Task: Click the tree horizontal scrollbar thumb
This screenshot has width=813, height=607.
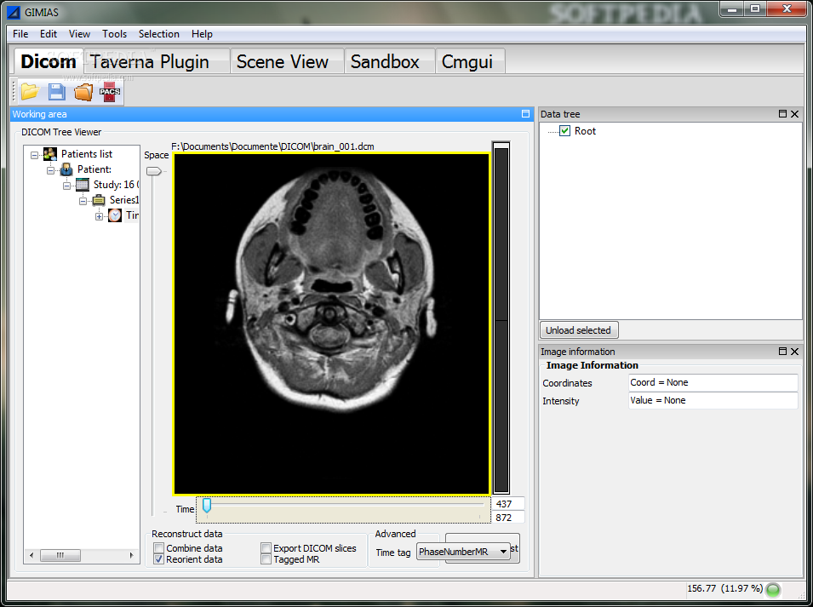Action: pyautogui.click(x=60, y=555)
